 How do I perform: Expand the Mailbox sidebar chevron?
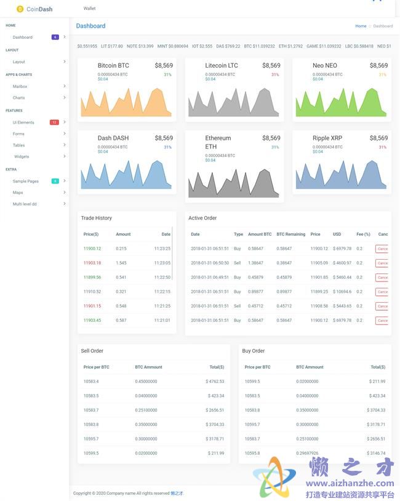pyautogui.click(x=64, y=86)
